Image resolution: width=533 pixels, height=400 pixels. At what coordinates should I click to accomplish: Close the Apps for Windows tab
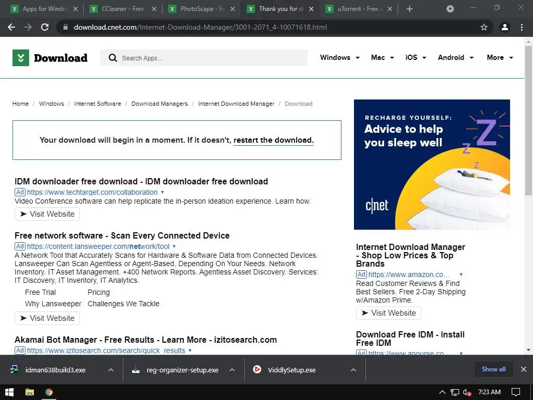click(75, 9)
